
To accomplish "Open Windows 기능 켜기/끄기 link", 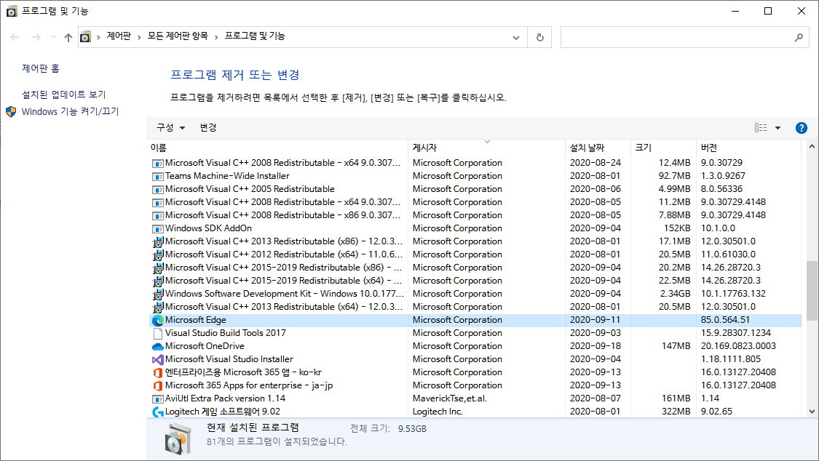I will [71, 111].
